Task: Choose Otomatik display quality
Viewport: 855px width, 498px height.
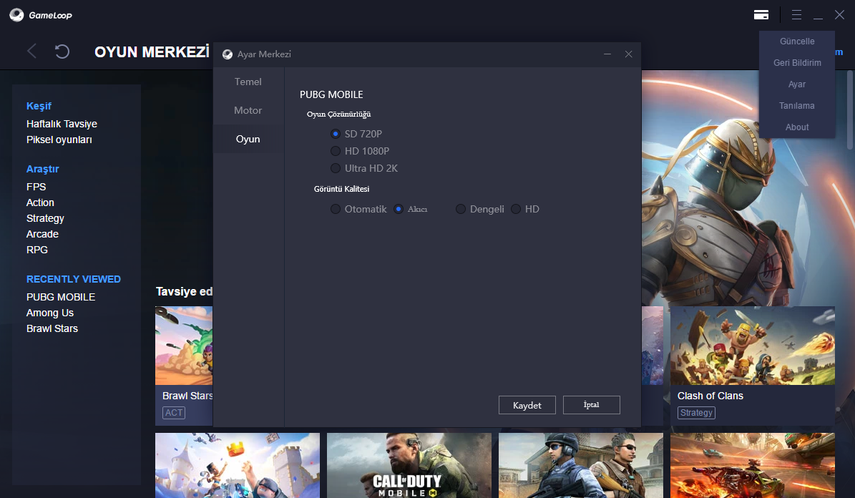Action: [x=336, y=209]
